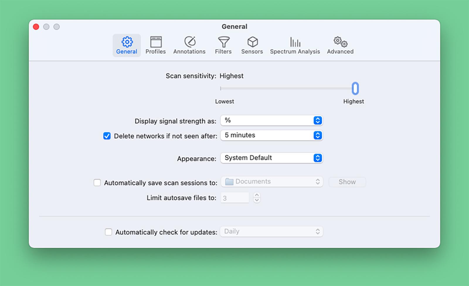Screen dimensions: 469x286
Task: Expand the Appearance System Default dropdown
Action: tap(272, 158)
